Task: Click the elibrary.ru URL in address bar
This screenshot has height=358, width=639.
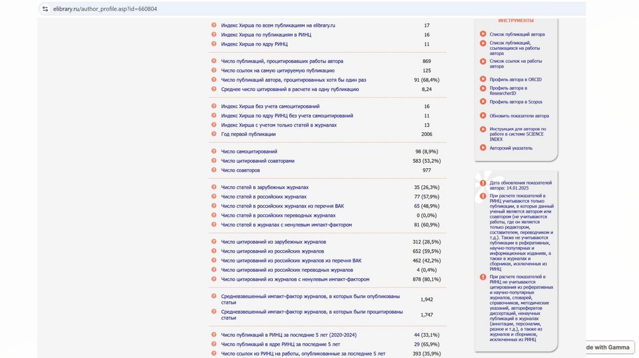Action: 105,9
